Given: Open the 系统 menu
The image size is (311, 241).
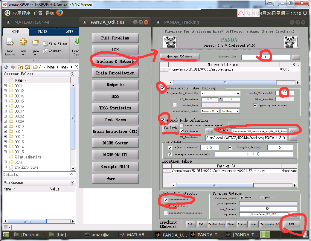Looking at the screenshot, I should click(50, 13).
